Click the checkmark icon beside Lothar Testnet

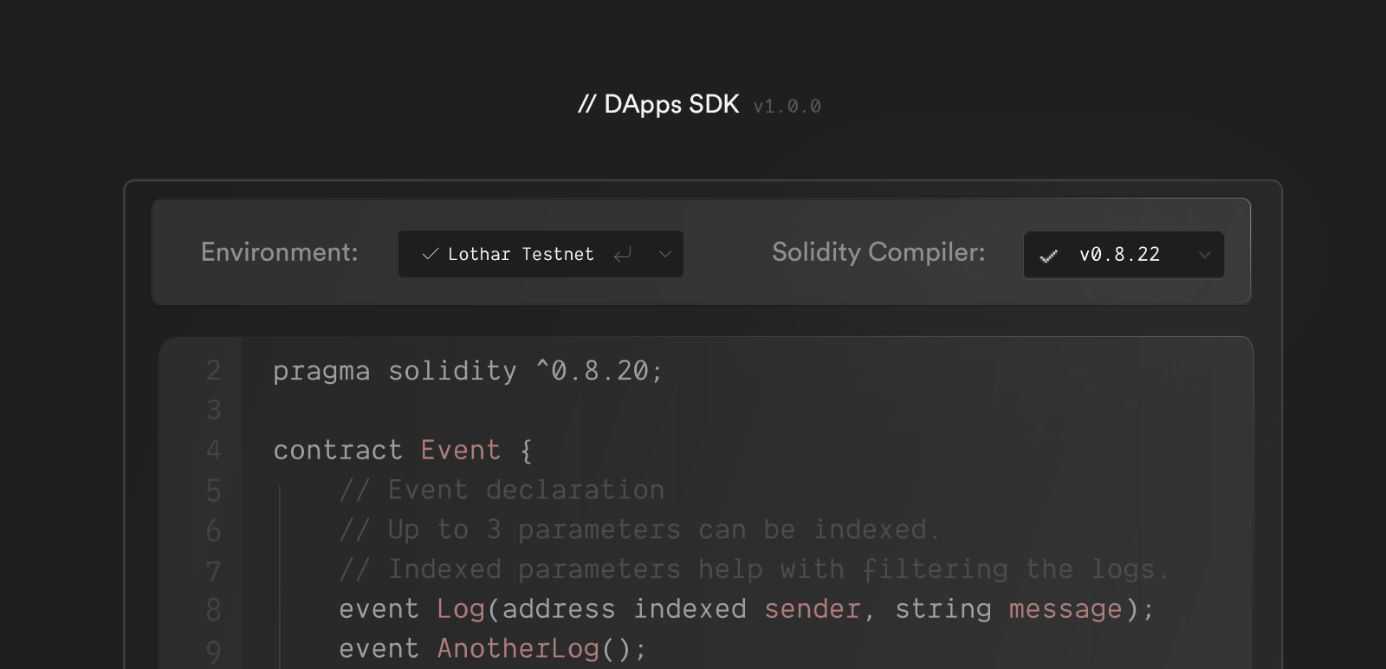point(430,254)
